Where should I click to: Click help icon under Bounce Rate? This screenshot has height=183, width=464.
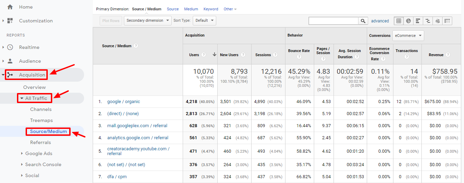(x=299, y=57)
